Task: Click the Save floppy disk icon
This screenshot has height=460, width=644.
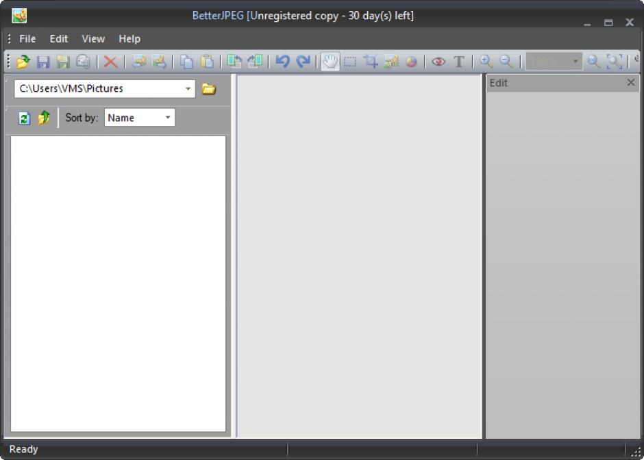Action: 43,62
